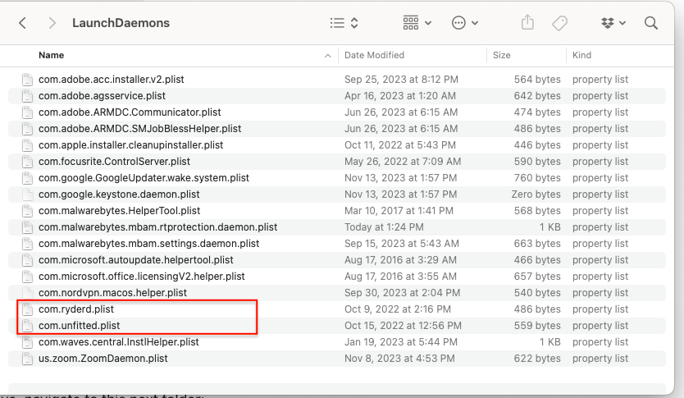Click date 'Oct 9, 2022 at 2:16 PM'
The height and width of the screenshot is (398, 684).
(x=398, y=309)
